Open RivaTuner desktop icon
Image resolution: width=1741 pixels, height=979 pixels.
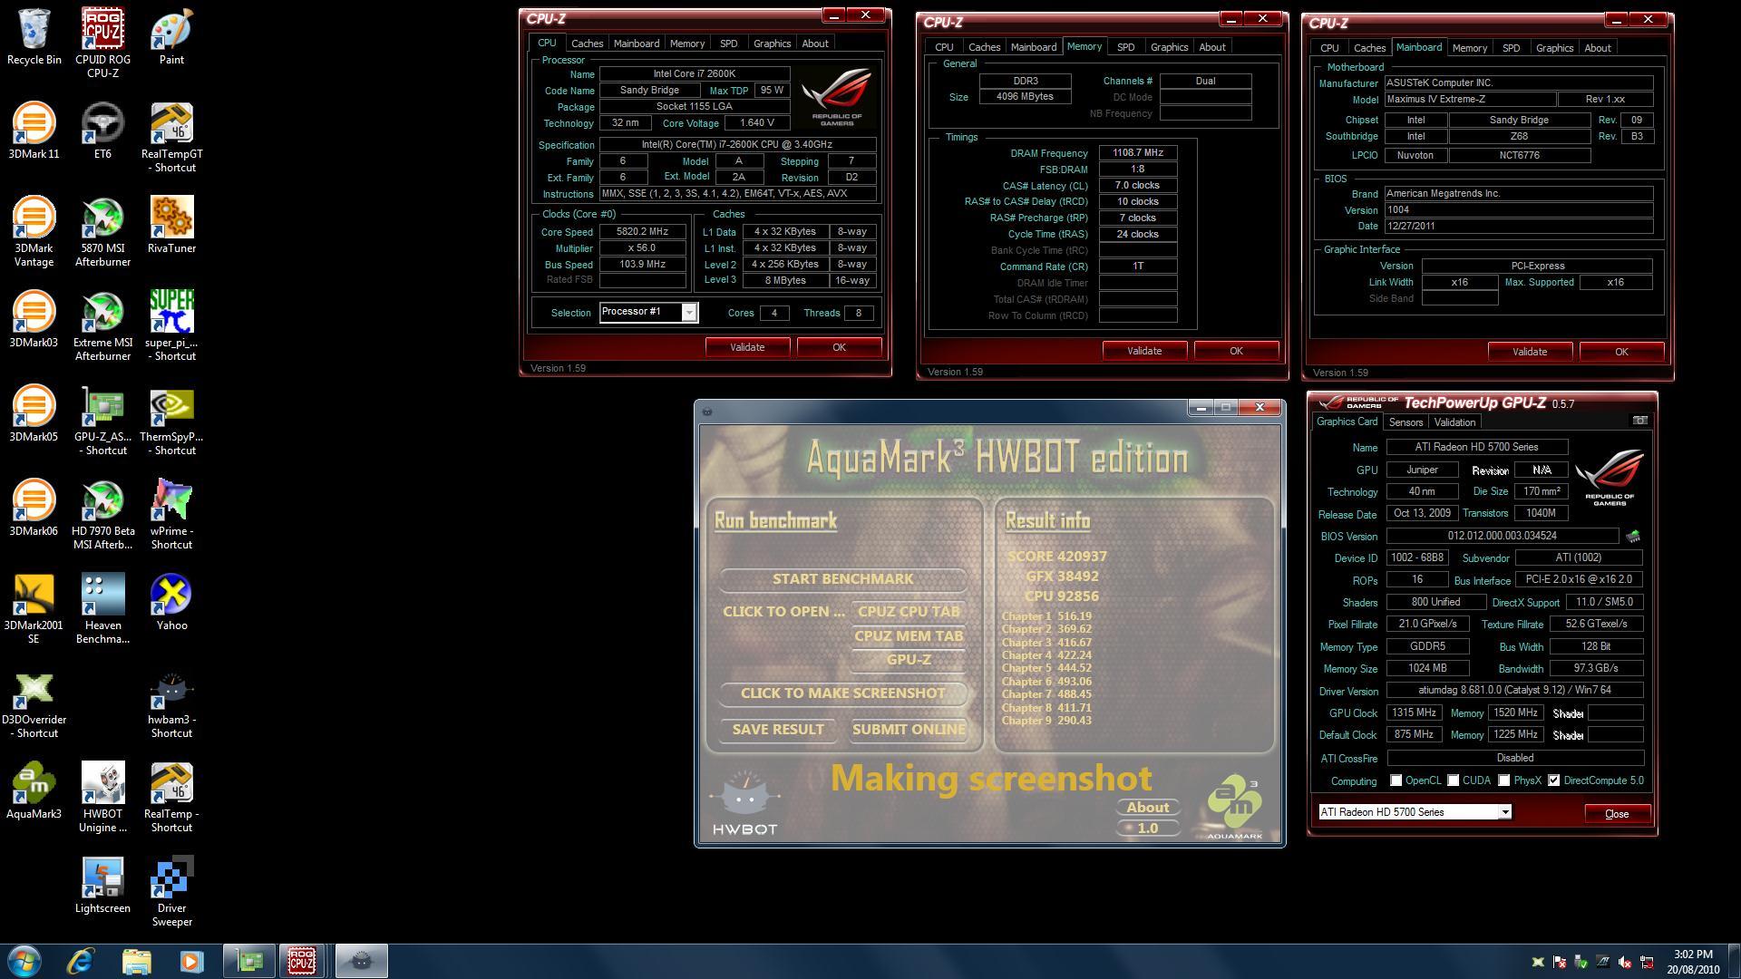click(171, 225)
